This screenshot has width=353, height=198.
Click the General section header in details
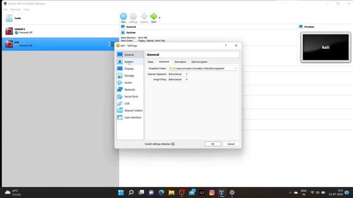pos(131,27)
